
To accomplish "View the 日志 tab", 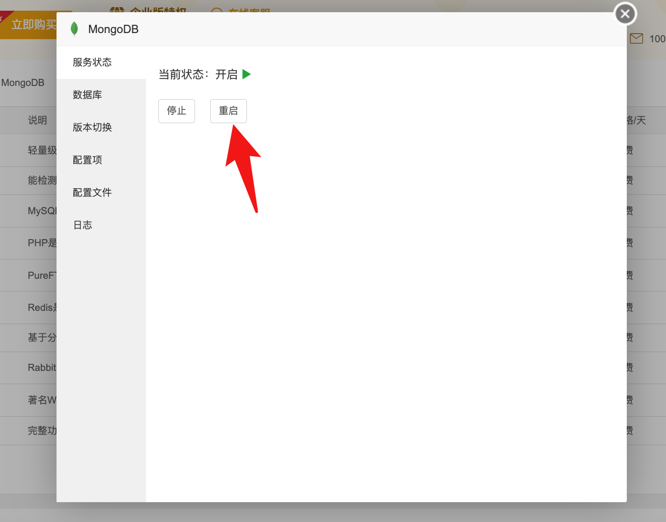I will point(101,225).
